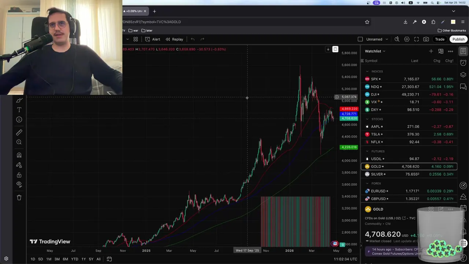Select the Brush drawing tool

(19, 100)
